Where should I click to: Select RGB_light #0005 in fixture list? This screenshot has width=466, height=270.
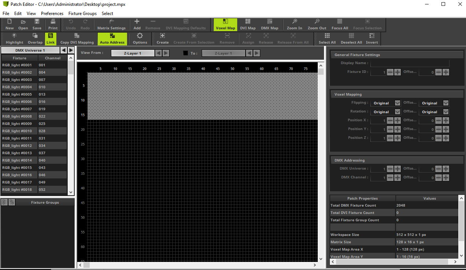(x=34, y=94)
